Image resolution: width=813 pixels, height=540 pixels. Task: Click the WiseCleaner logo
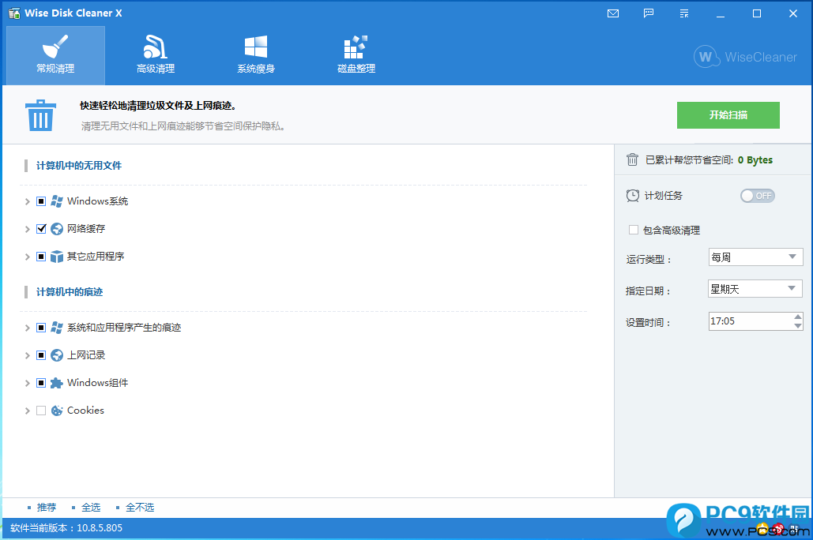pos(746,57)
